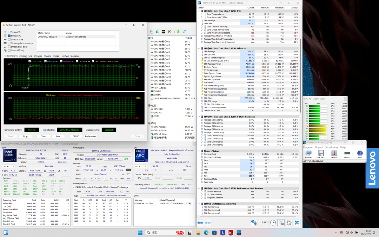This screenshot has height=237, width=379.
Task: Open File Explorer from taskbar
Action: click(198, 232)
